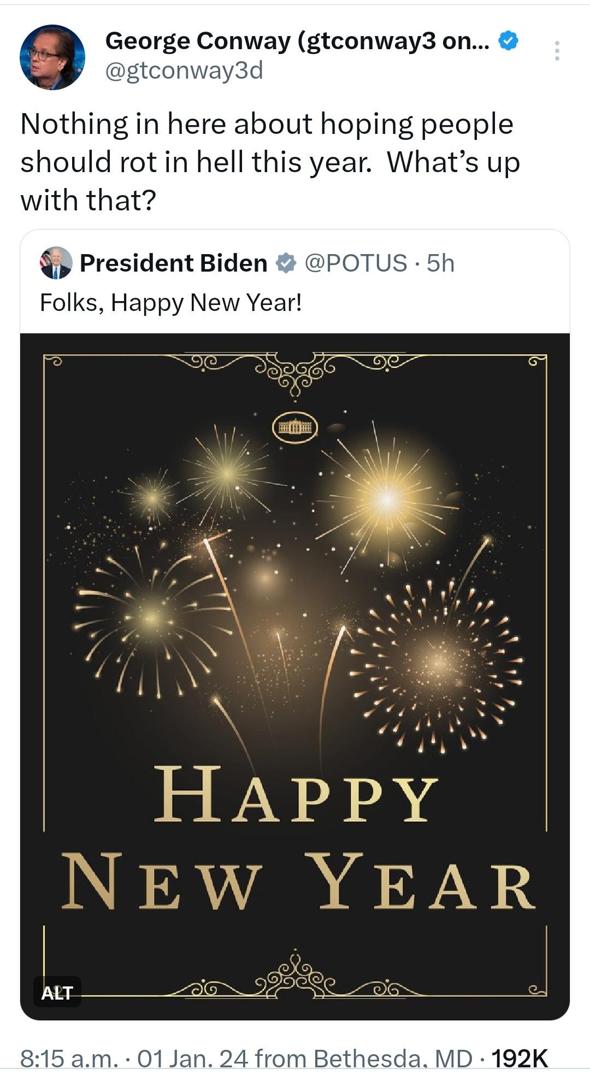The image size is (590, 1087).
Task: Click the 8:15 a.m. post time
Action: (69, 1058)
